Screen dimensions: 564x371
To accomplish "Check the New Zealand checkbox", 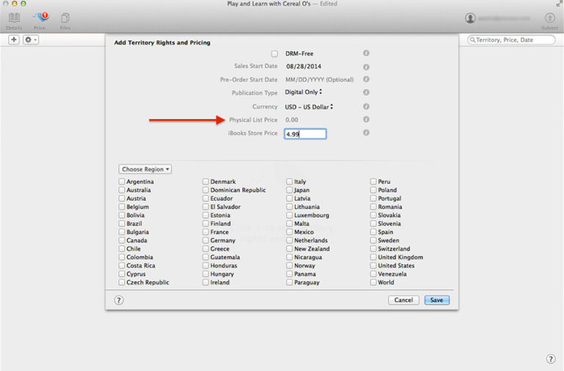I will 289,248.
